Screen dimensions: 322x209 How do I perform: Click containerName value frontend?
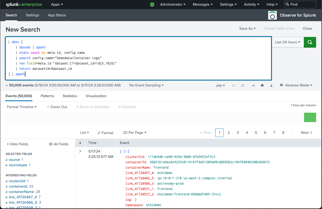161,168
